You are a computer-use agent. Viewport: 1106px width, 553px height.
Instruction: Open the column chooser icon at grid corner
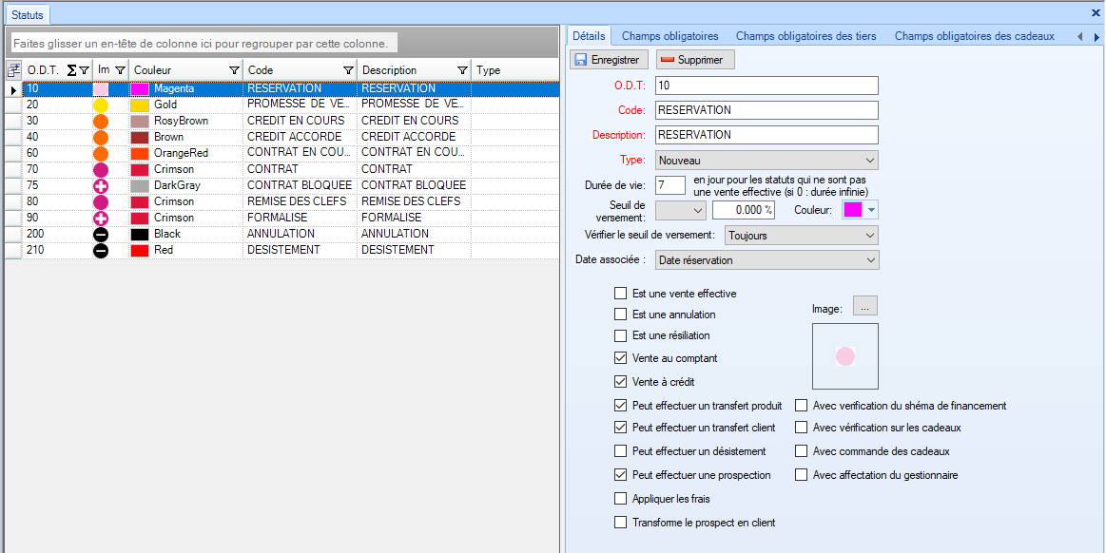pos(13,70)
